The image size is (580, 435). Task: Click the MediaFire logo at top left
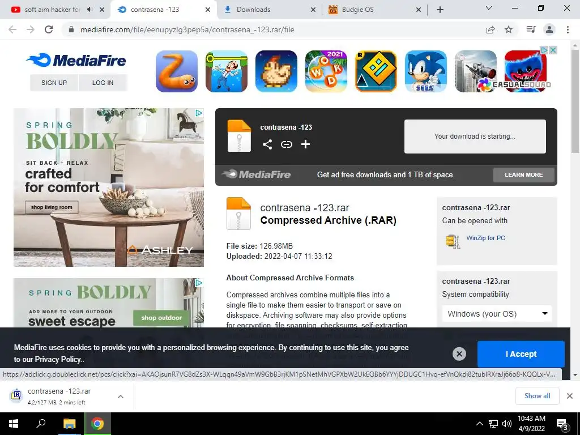pos(76,60)
